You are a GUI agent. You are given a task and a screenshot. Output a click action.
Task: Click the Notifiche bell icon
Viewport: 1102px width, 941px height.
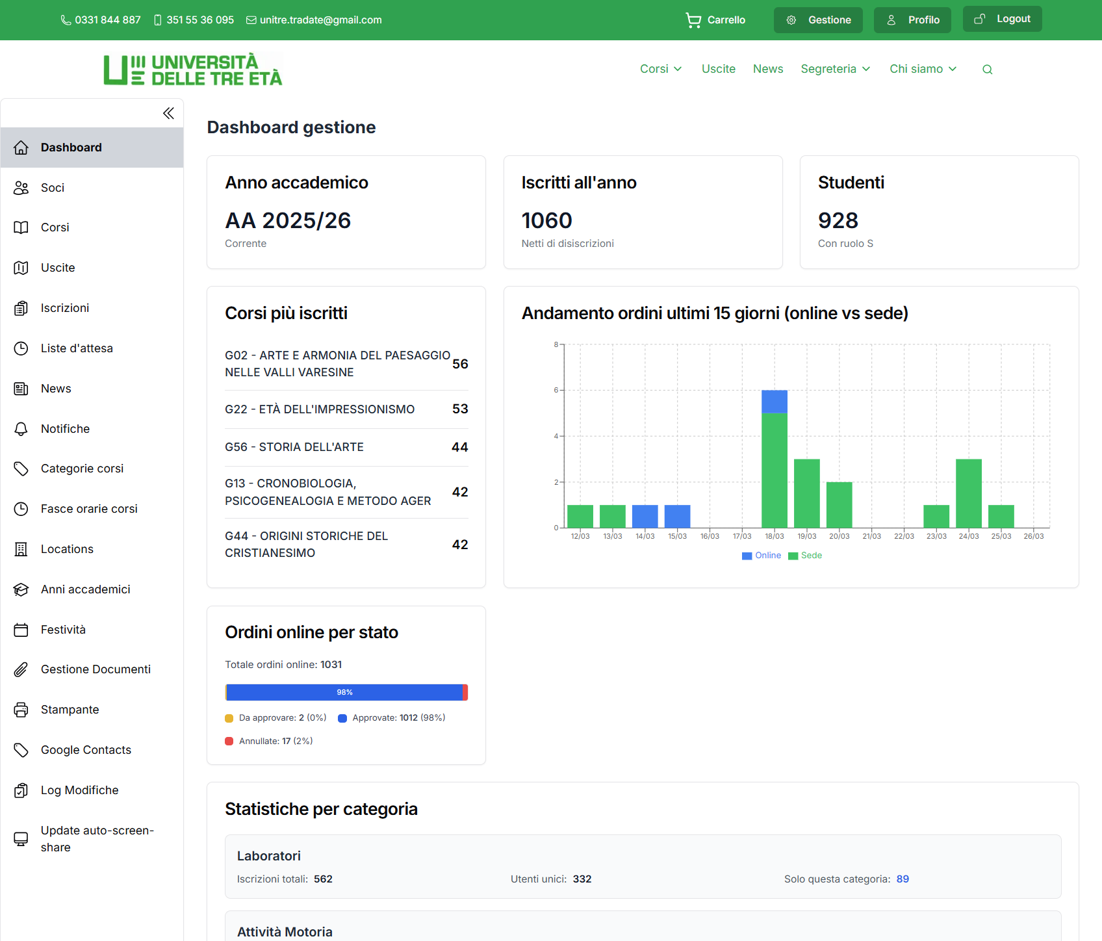tap(21, 429)
